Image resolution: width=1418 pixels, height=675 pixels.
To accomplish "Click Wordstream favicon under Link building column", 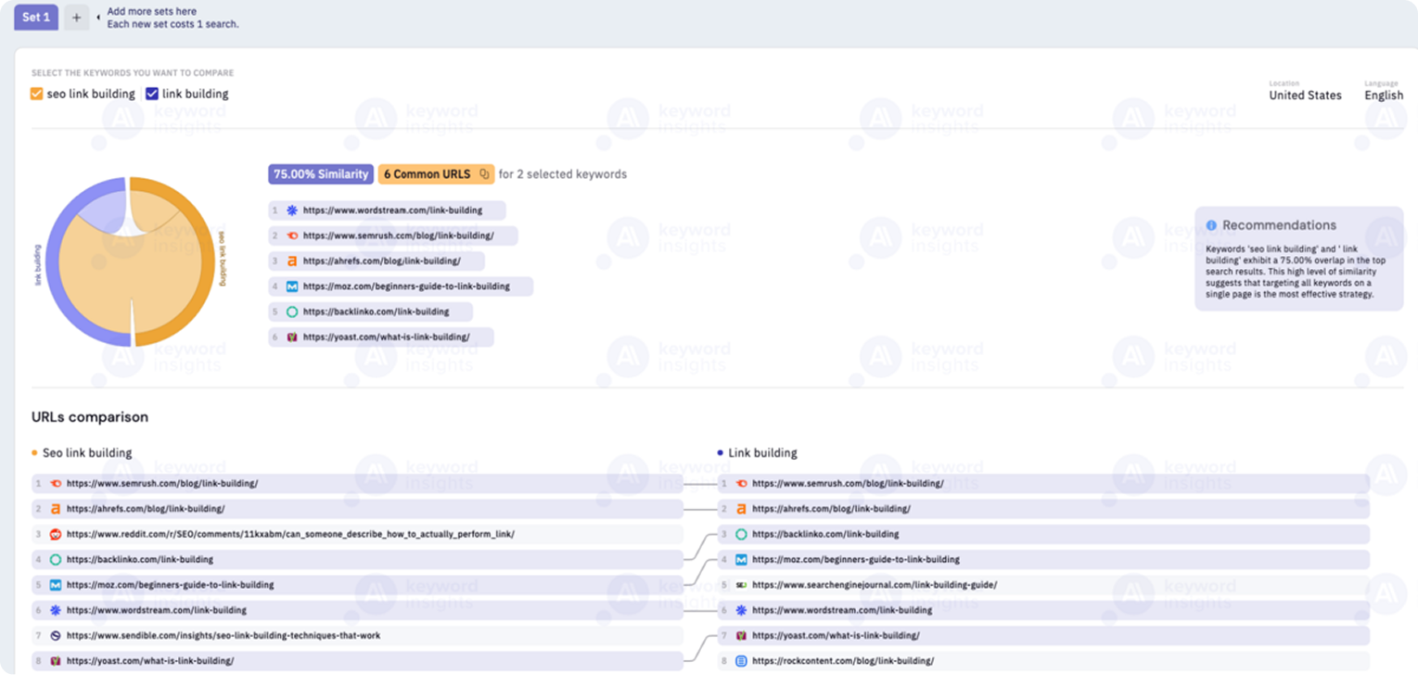I will [x=741, y=610].
